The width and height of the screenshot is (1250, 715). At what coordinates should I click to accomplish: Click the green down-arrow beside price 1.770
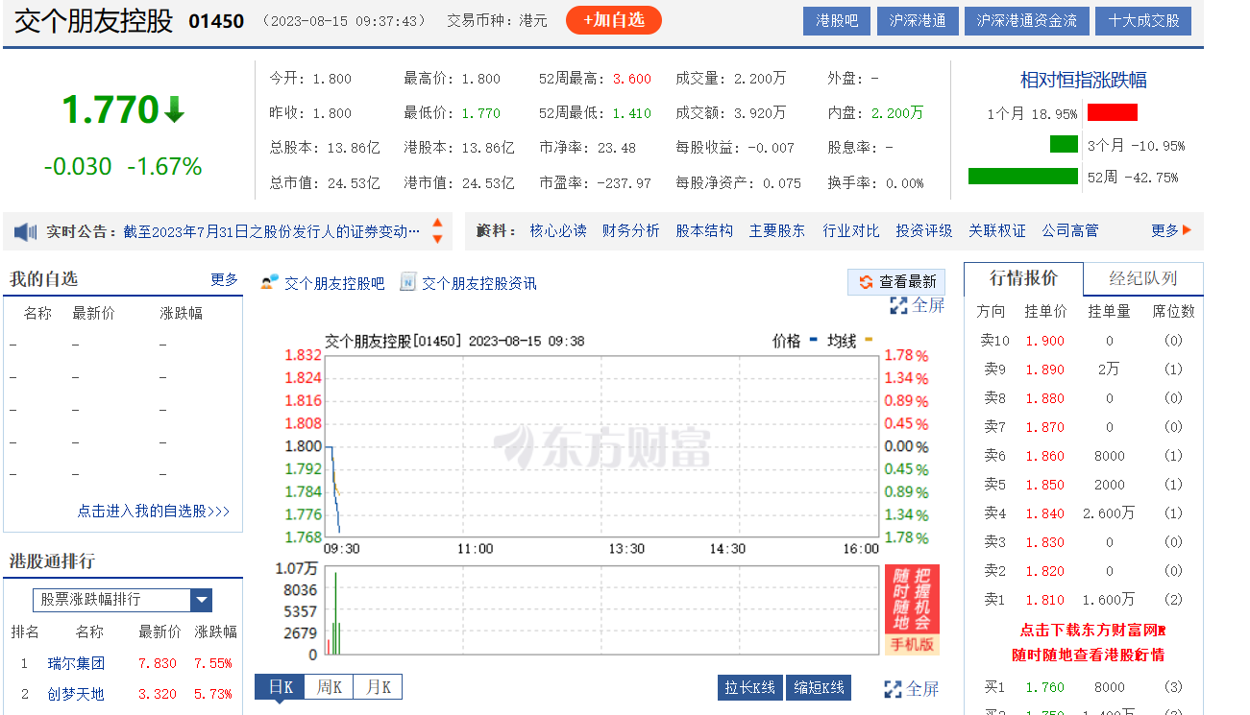pos(174,109)
